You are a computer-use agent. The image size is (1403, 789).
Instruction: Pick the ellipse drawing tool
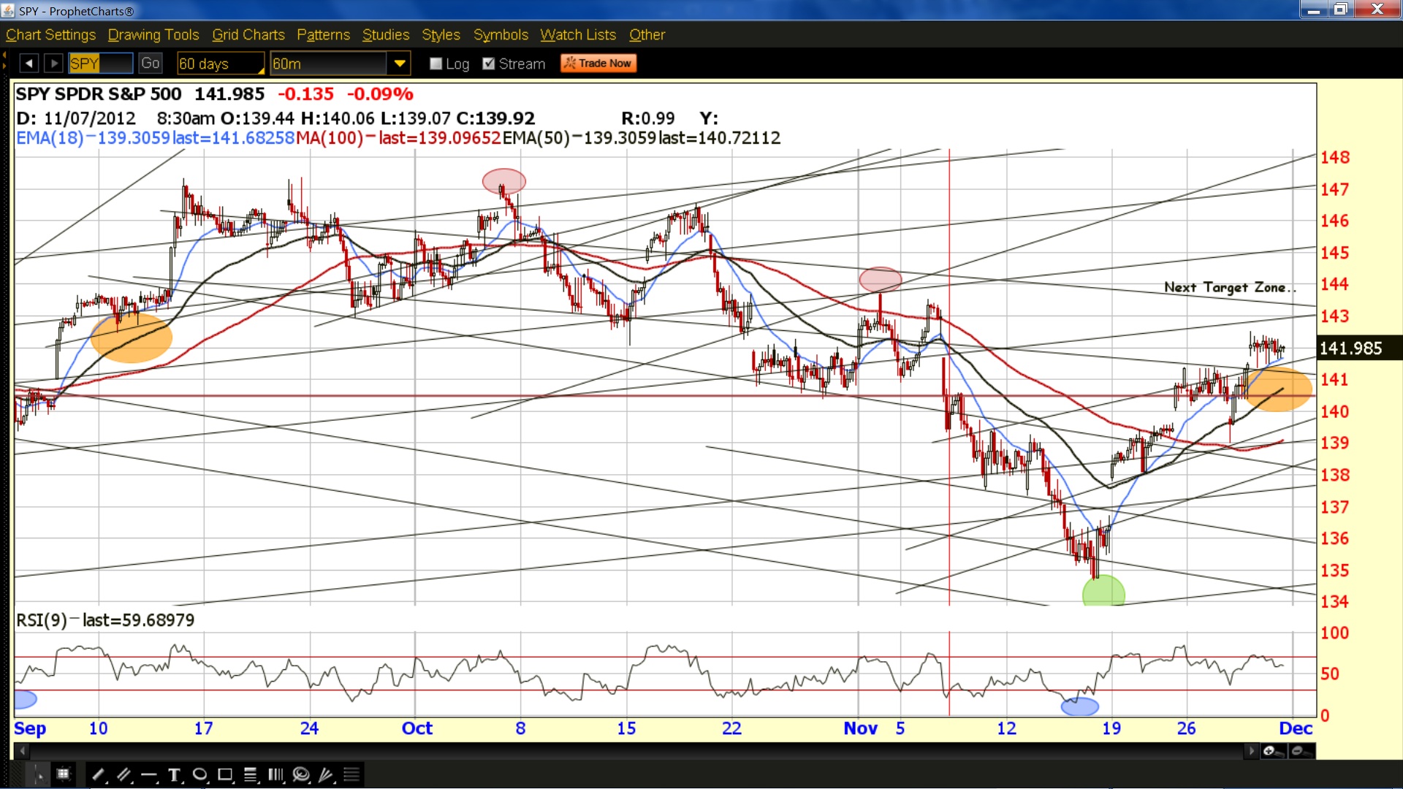[x=199, y=774]
